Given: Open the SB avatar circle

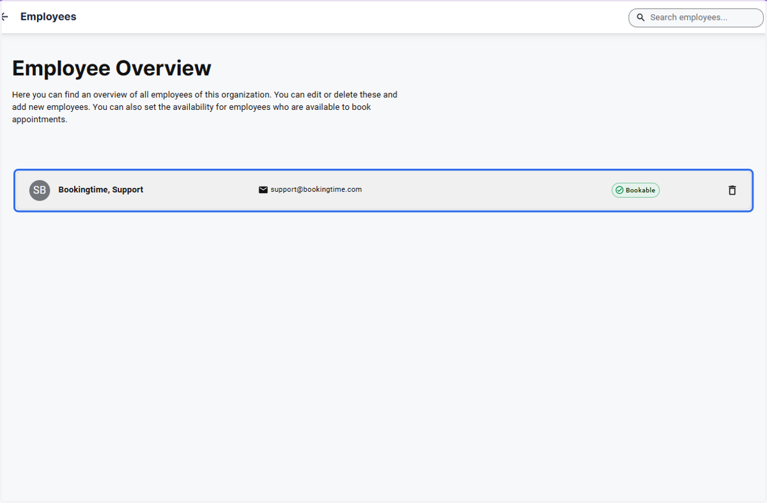Looking at the screenshot, I should (40, 190).
